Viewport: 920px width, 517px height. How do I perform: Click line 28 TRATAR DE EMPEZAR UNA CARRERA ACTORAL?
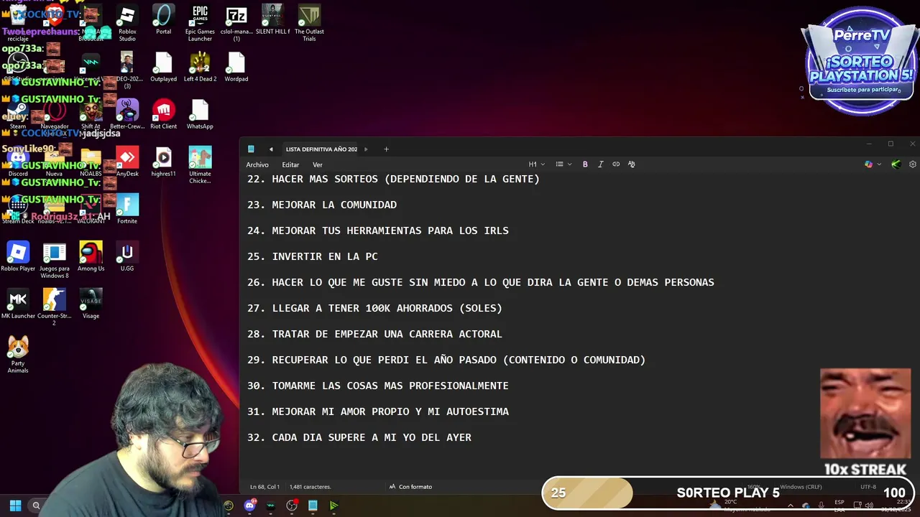374,334
